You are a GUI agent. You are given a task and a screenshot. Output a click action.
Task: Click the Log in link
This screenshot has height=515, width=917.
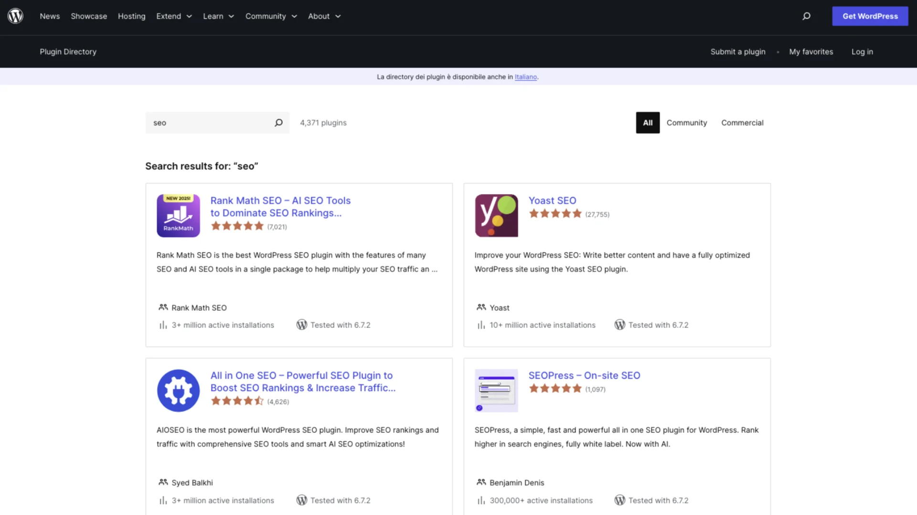pyautogui.click(x=862, y=51)
